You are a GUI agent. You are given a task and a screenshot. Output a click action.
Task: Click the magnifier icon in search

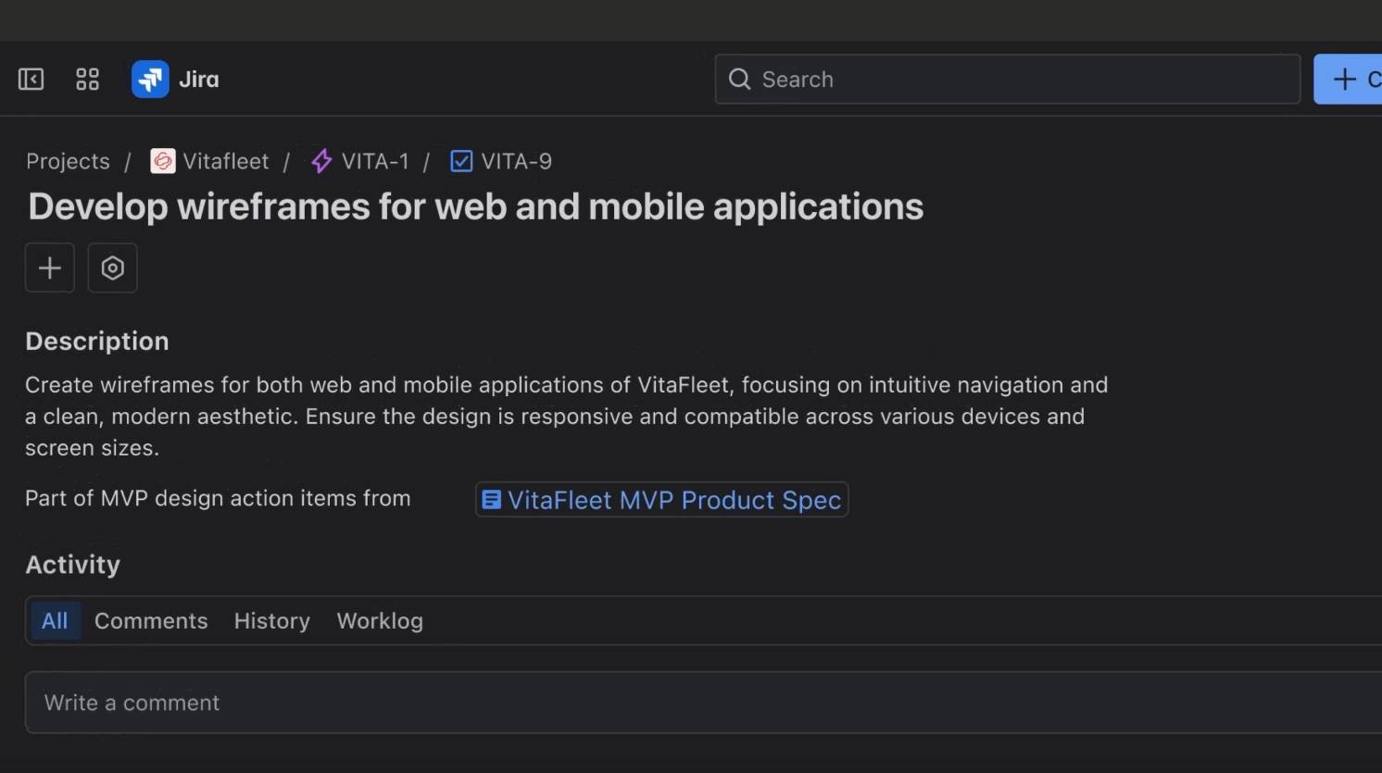coord(739,80)
